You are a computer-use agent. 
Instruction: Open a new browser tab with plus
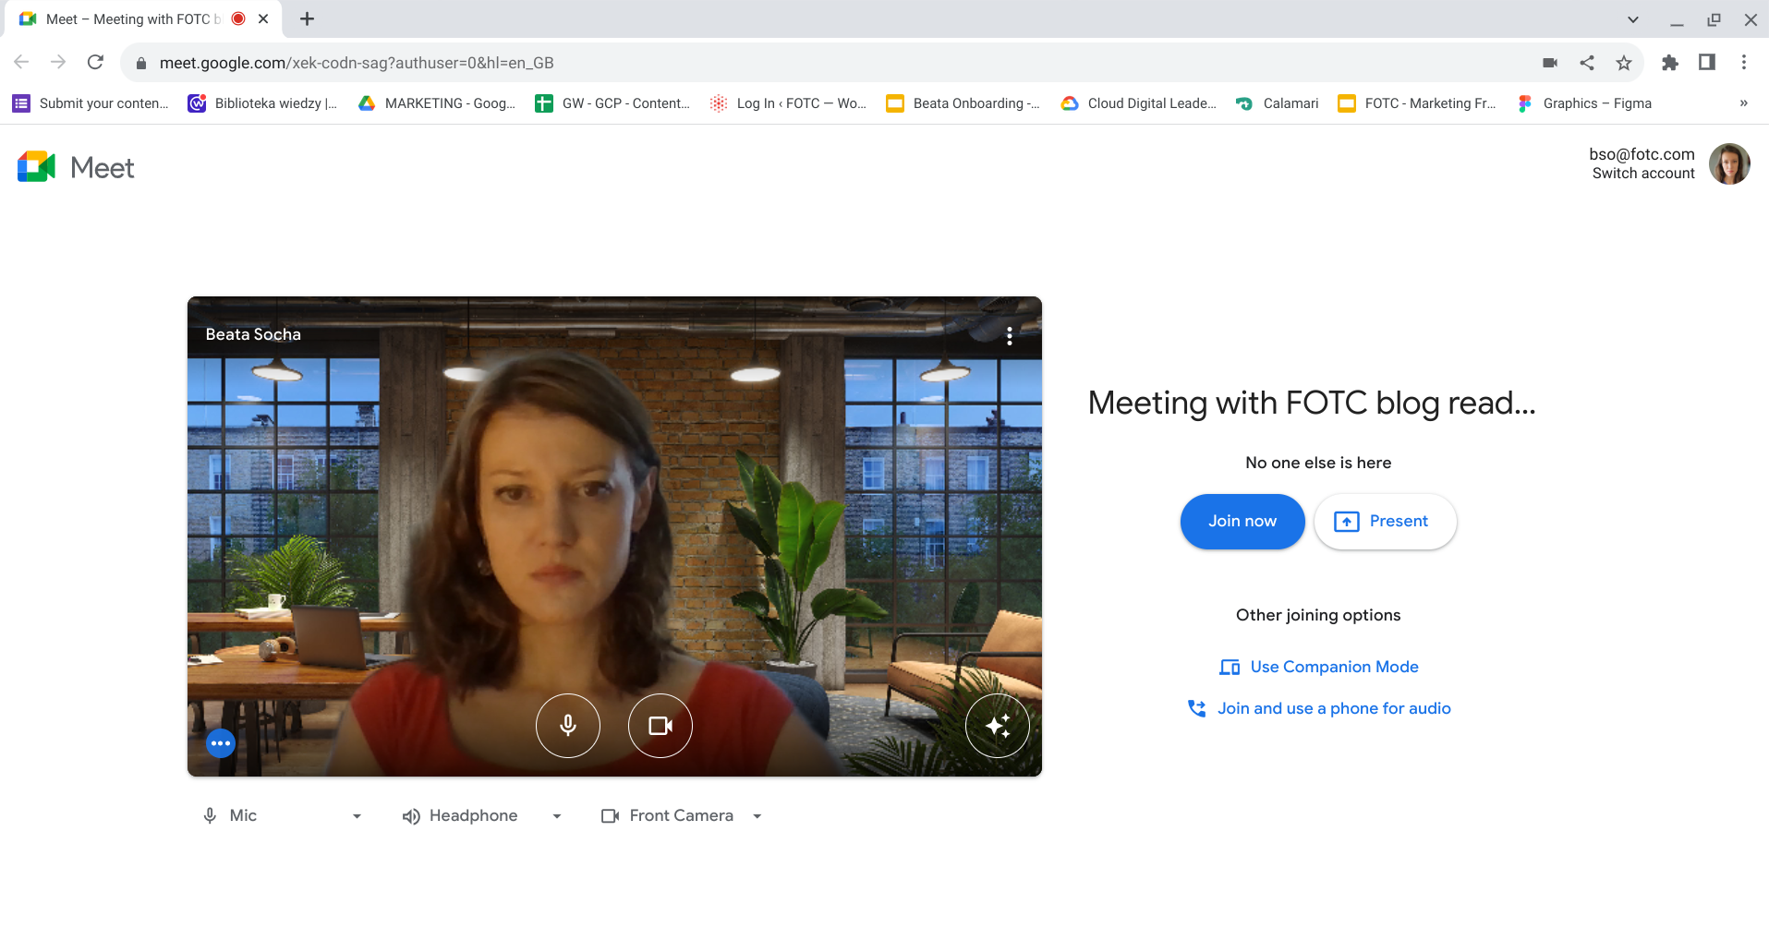(x=308, y=18)
